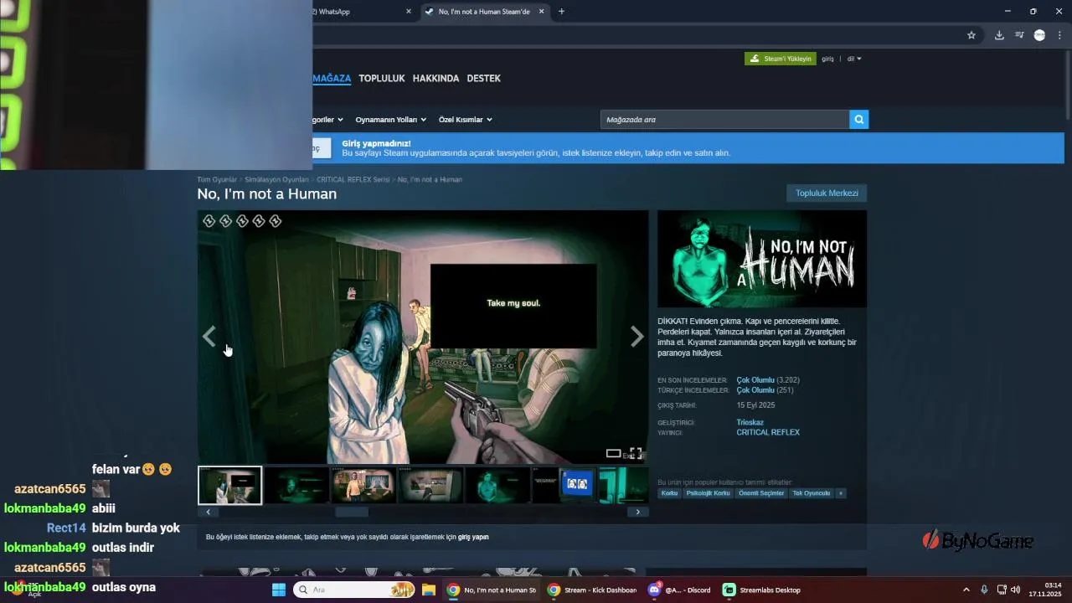Select second dark green face screenshot thumbnail
The image size is (1072, 603).
(296, 486)
